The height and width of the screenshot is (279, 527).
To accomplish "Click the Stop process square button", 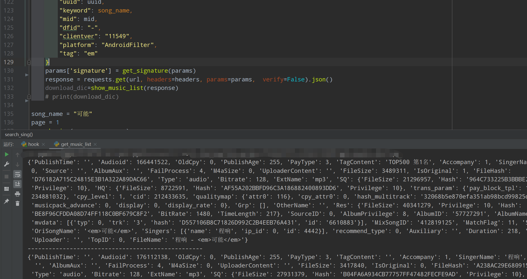I will [7, 177].
